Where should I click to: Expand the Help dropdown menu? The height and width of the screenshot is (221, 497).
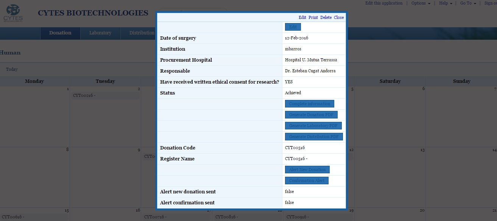point(446,3)
